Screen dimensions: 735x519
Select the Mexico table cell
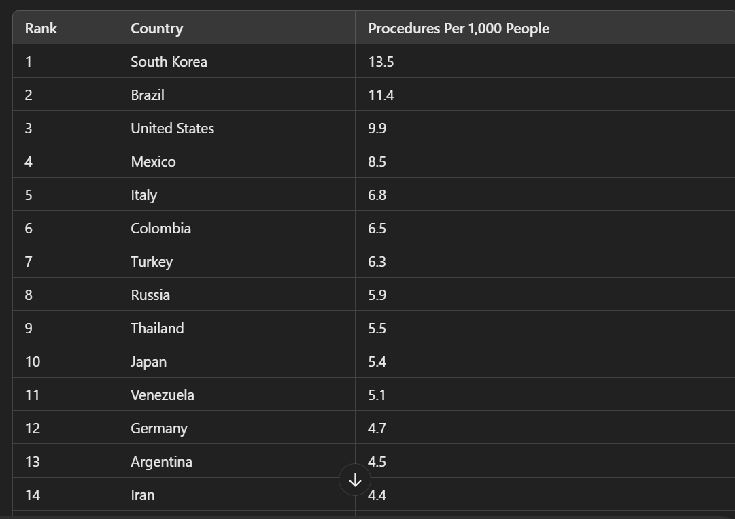(236, 161)
